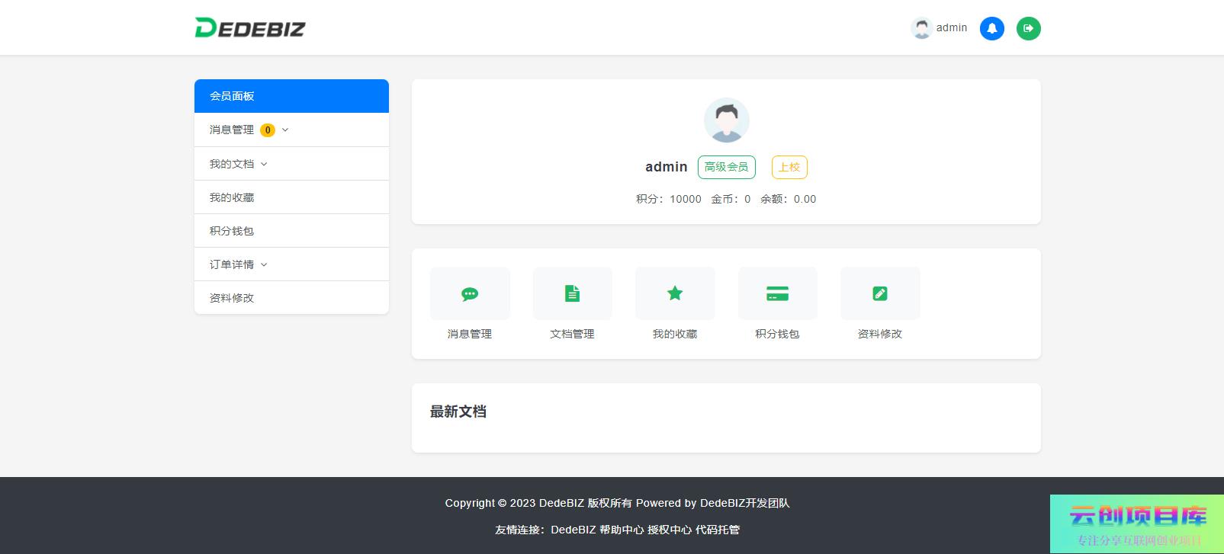Open 资料修改 edit shortcut icon

(x=880, y=294)
